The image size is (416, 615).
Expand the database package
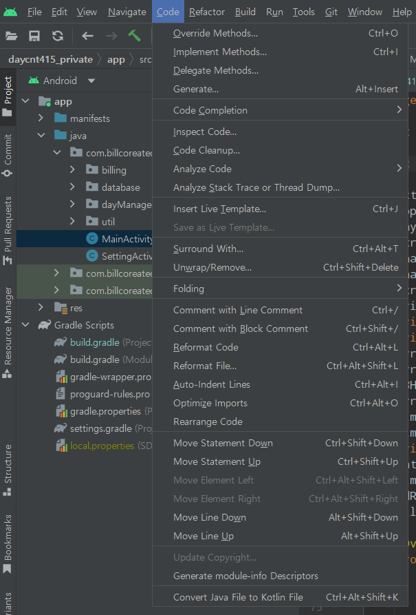coord(72,187)
